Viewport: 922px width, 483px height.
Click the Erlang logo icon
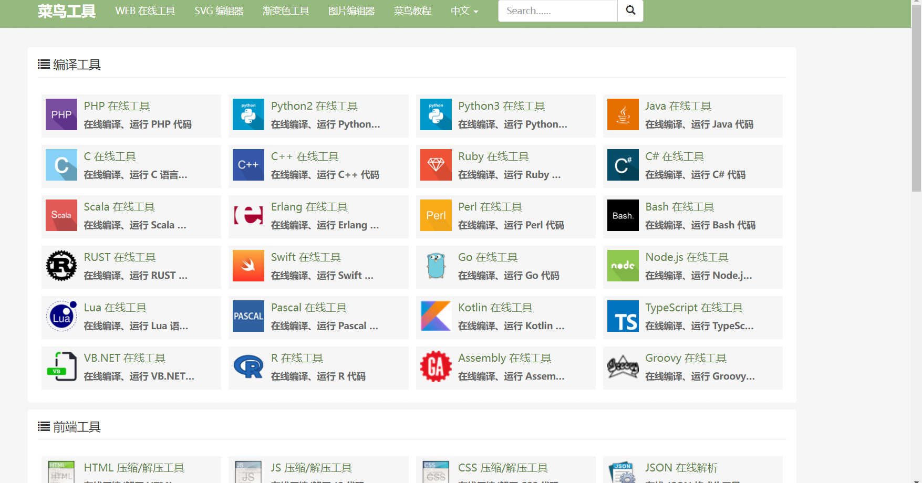click(x=248, y=215)
